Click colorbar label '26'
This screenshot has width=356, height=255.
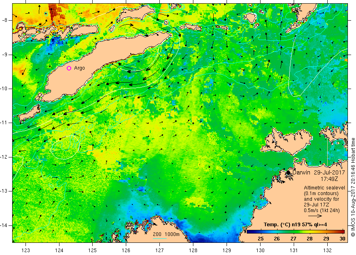coord(277,239)
